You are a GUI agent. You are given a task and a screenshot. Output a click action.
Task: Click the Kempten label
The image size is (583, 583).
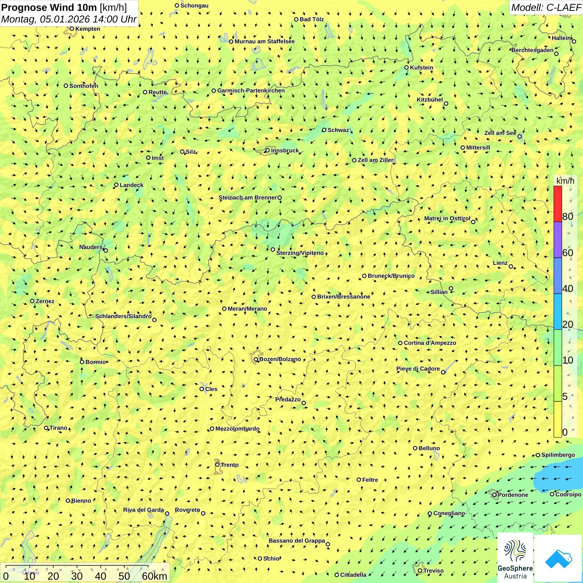coord(88,29)
